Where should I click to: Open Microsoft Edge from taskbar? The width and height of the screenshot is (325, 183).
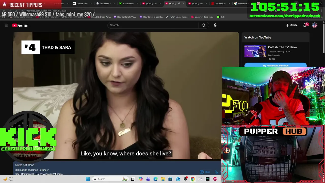[155, 179]
